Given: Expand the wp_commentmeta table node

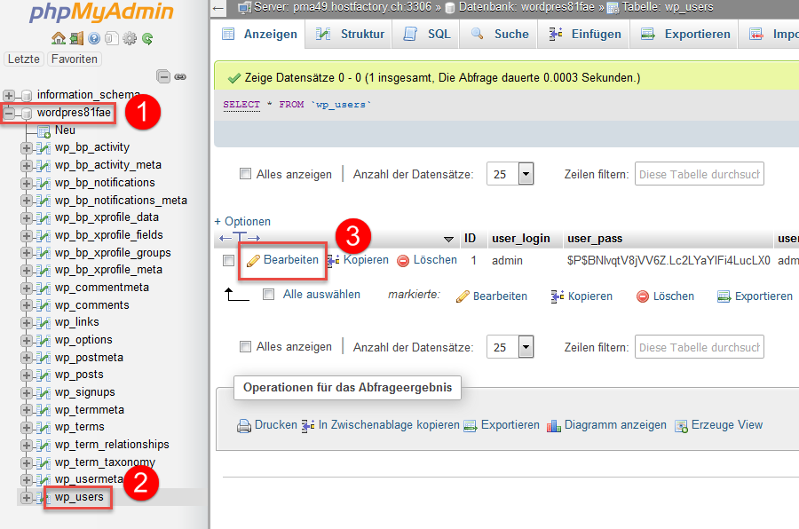Looking at the screenshot, I should click(26, 288).
